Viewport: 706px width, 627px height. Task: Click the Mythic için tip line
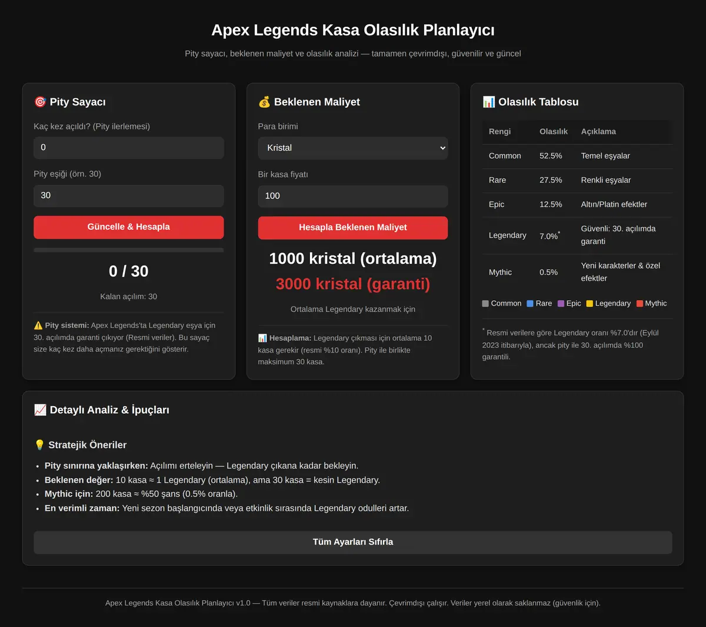[141, 494]
